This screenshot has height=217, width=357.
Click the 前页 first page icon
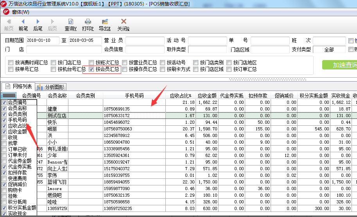(9, 21)
